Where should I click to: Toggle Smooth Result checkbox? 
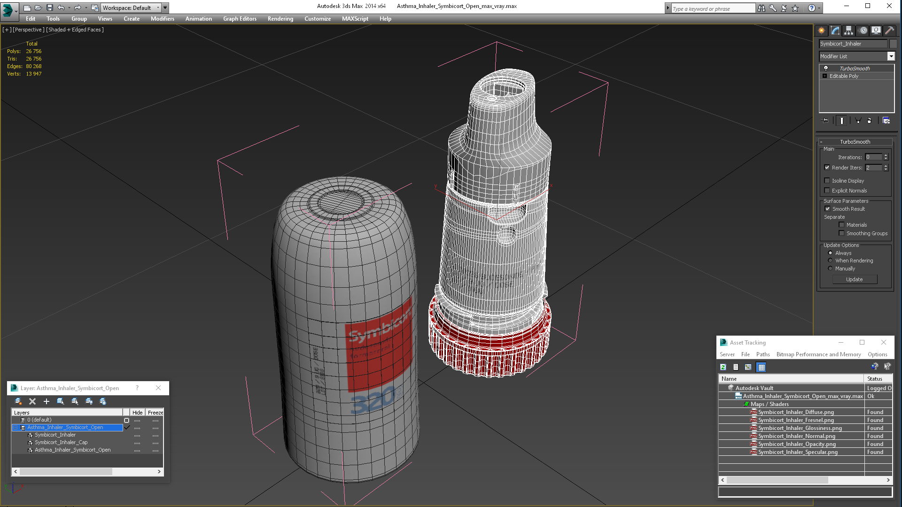828,209
